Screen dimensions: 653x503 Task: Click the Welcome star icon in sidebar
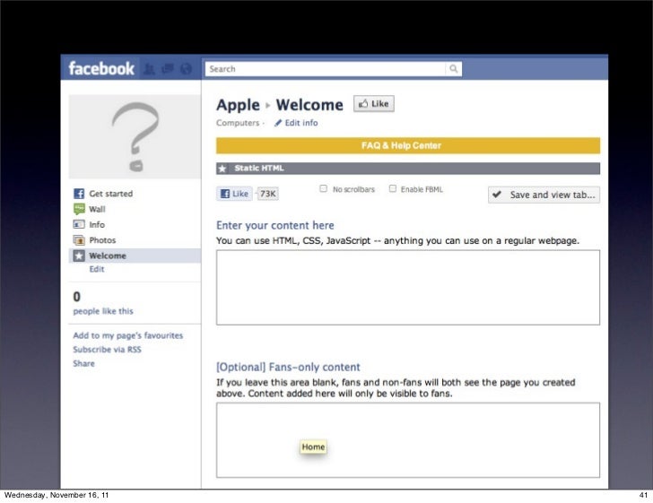79,256
